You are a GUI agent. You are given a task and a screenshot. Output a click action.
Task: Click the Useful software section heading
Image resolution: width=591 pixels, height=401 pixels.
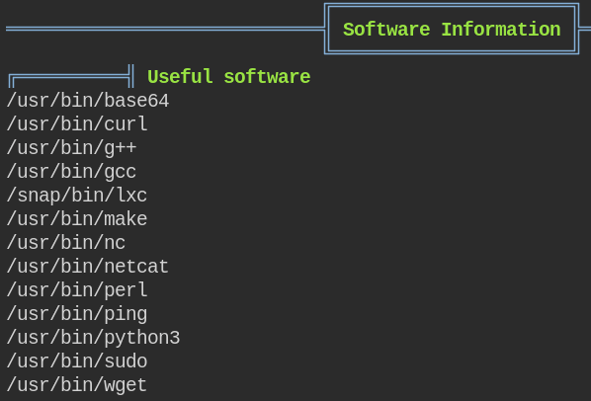(x=228, y=77)
